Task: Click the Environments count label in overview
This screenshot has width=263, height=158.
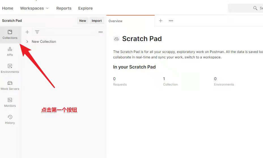Action: coord(224,84)
